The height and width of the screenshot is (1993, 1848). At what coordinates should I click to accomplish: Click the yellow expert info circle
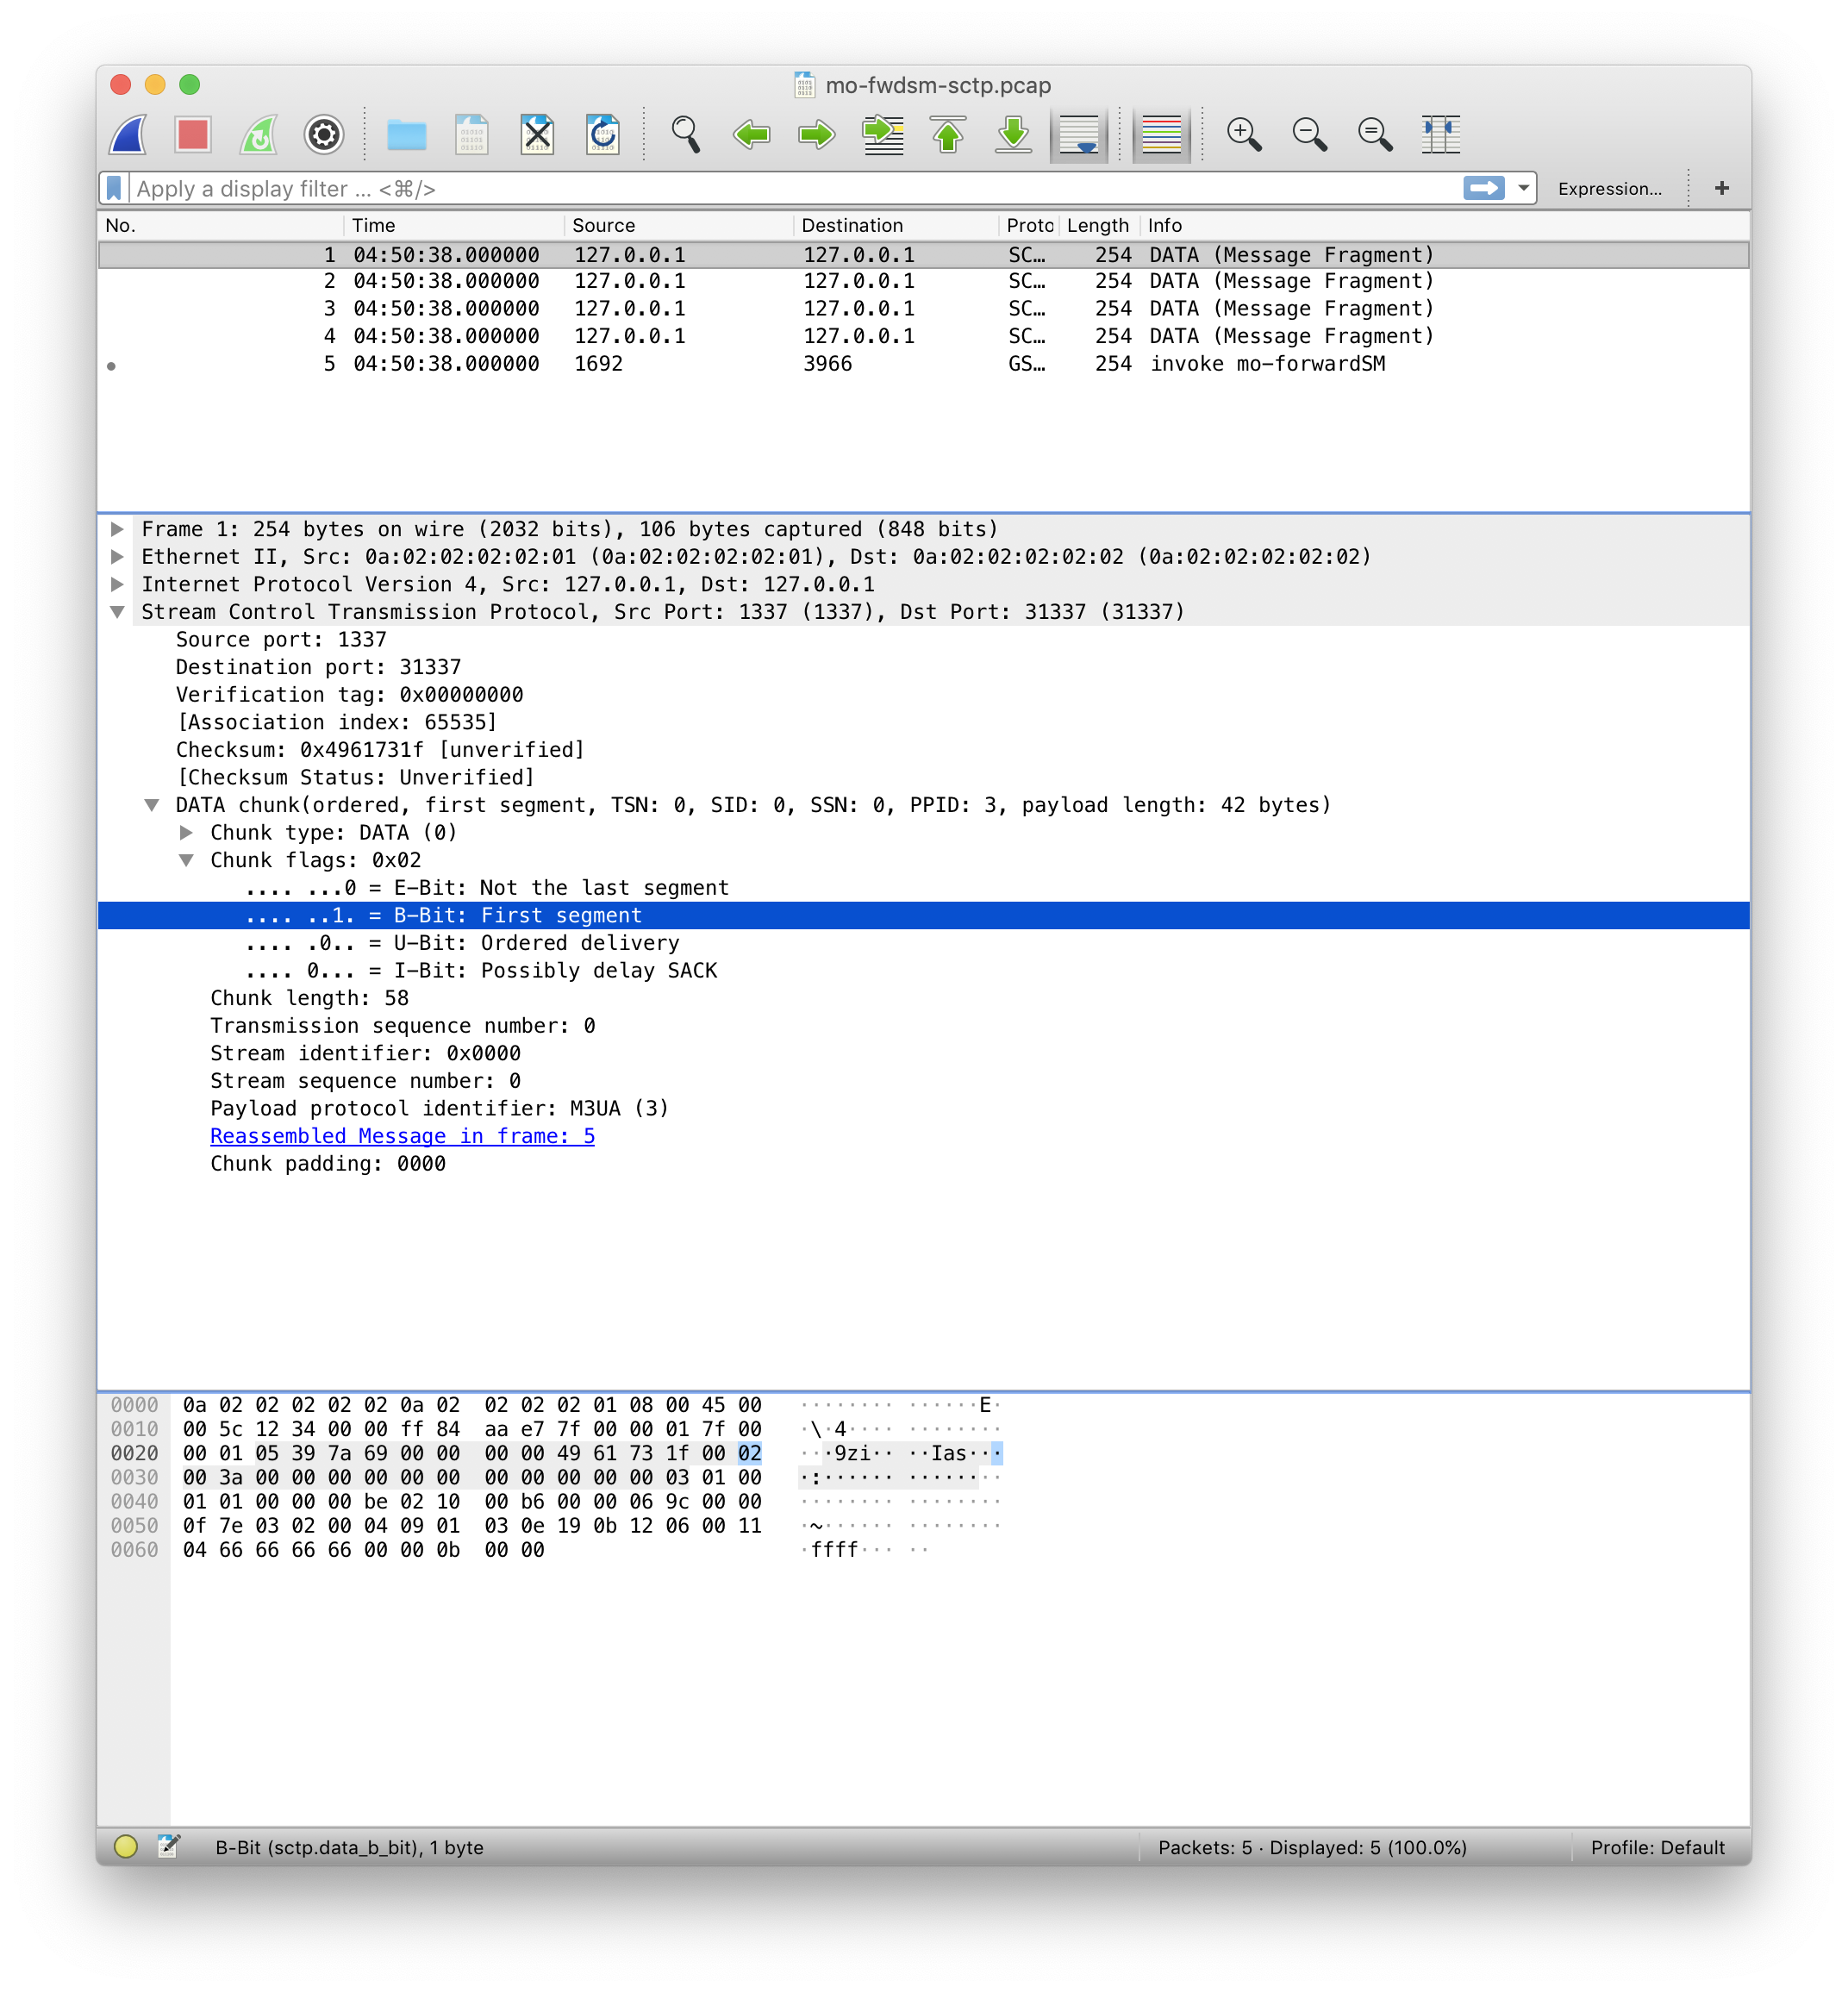pos(125,1847)
